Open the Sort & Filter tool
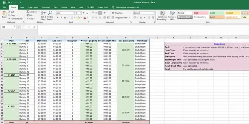Image resolution: width=249 pixels, height=124 pixels. click(43, 16)
